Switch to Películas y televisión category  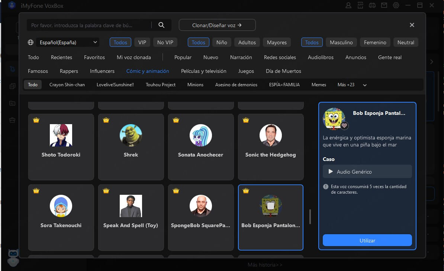point(204,71)
